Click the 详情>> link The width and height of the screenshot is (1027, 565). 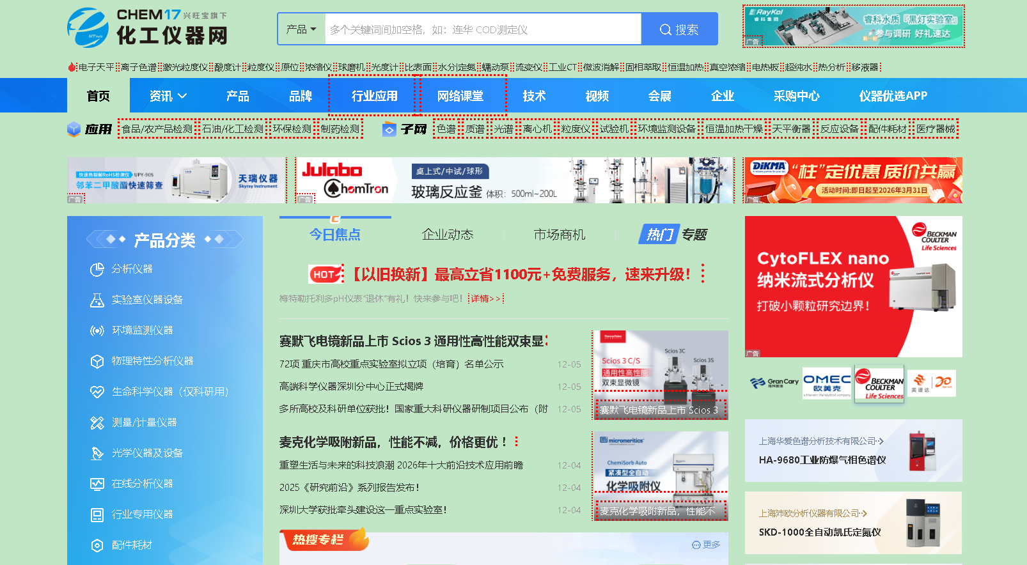(x=486, y=298)
